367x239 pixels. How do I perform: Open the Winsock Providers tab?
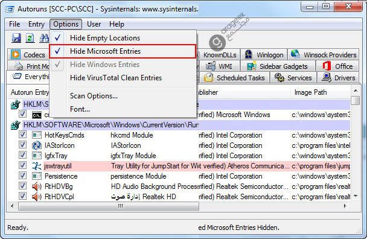(x=324, y=55)
